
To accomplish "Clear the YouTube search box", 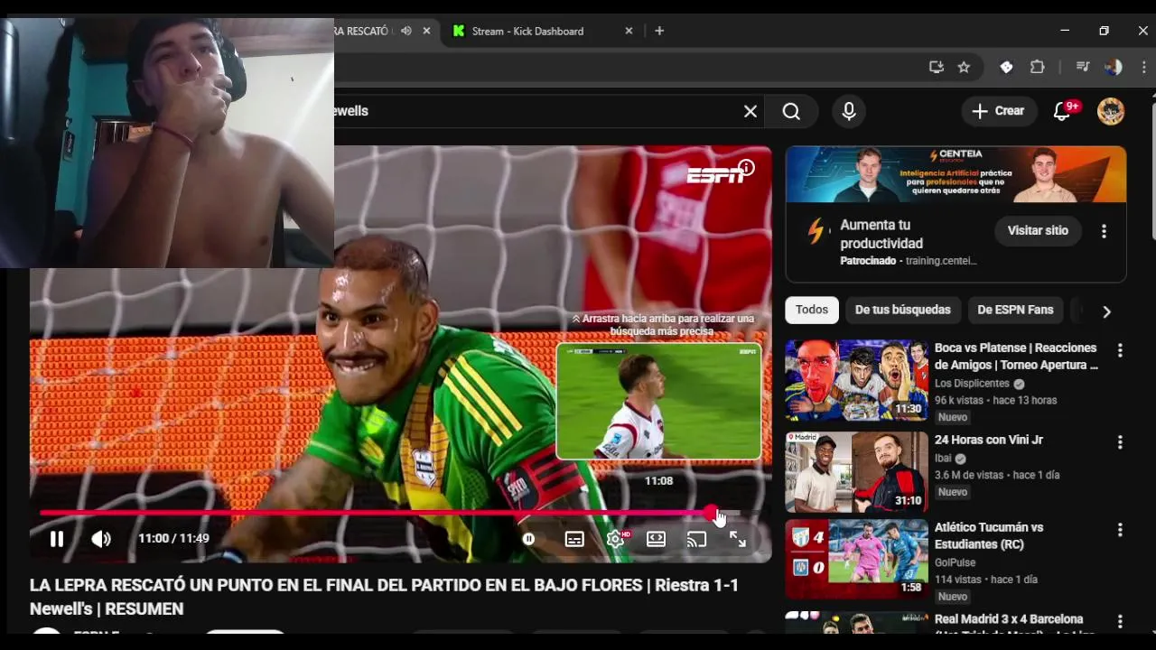I will [x=750, y=111].
